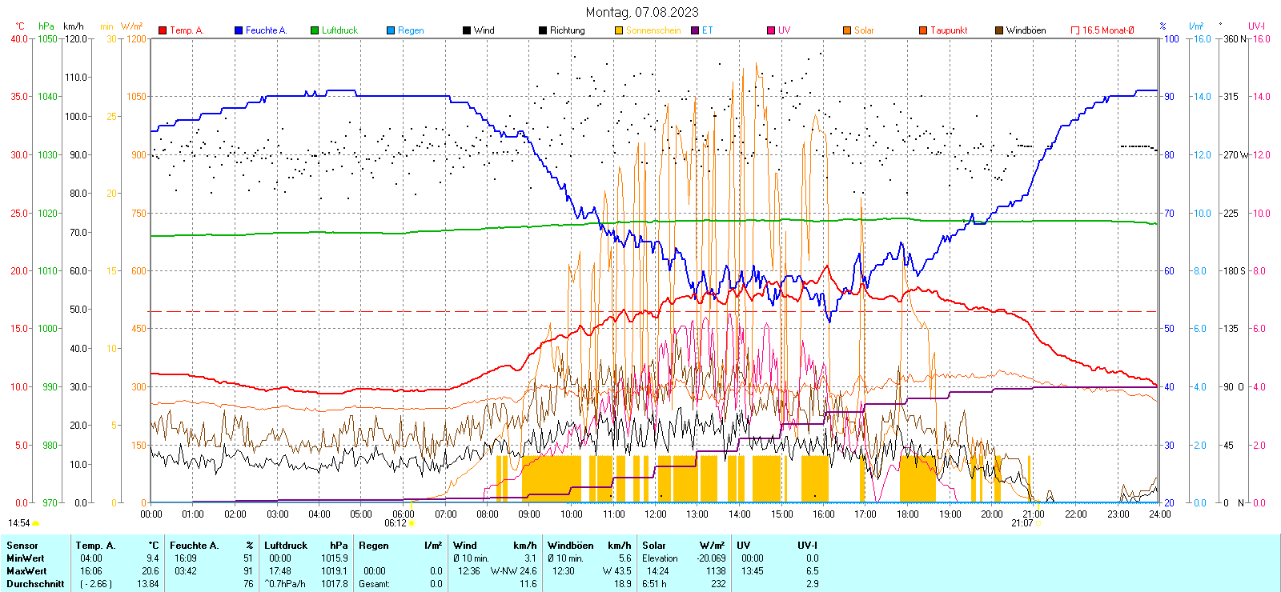Click the sunset marker at 21:07

[x=1038, y=523]
